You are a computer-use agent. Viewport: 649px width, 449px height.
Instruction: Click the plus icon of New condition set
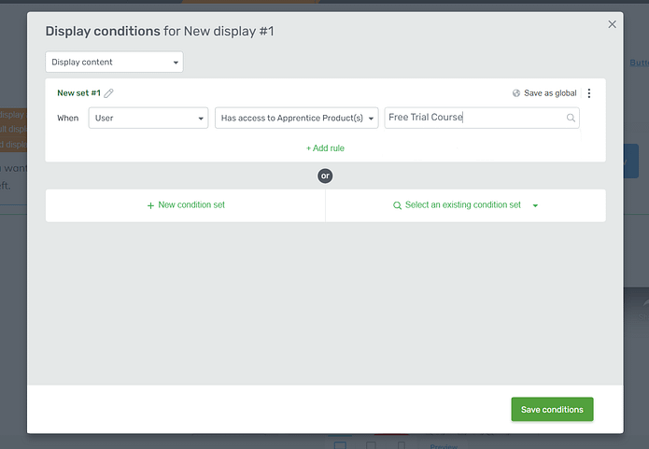pyautogui.click(x=150, y=205)
